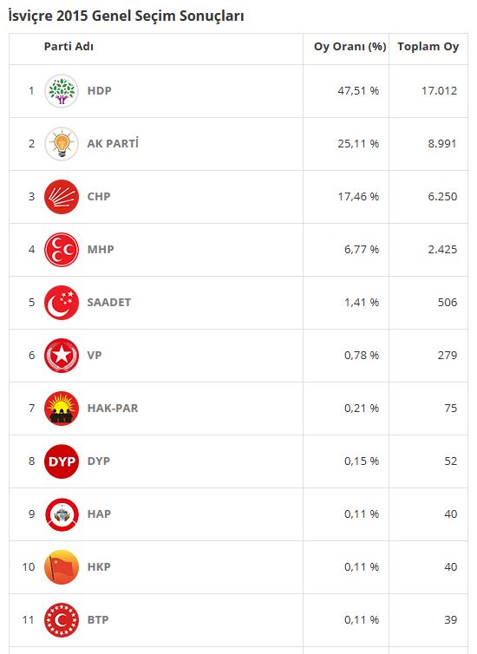Image resolution: width=477 pixels, height=654 pixels.
Task: Select the CHP six arrows logo
Action: tap(62, 197)
